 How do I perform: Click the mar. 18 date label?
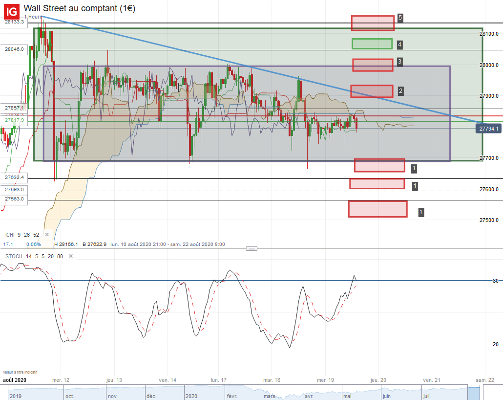(x=272, y=380)
